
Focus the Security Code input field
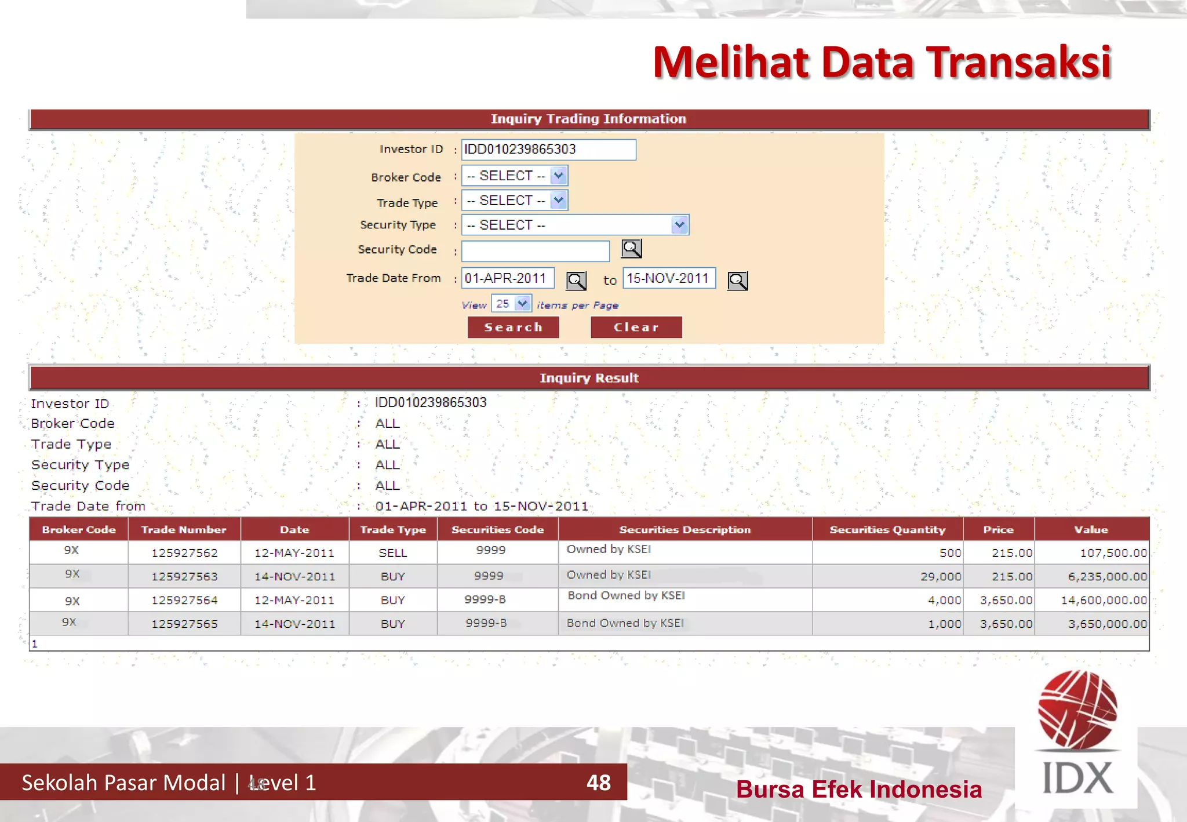pos(535,251)
